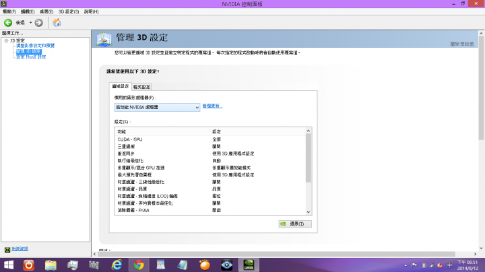Click the NVIDIA icon in the title bar

point(4,4)
